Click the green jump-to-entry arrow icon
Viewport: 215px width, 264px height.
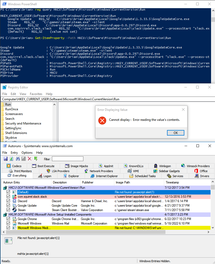pyautogui.click(x=35, y=158)
